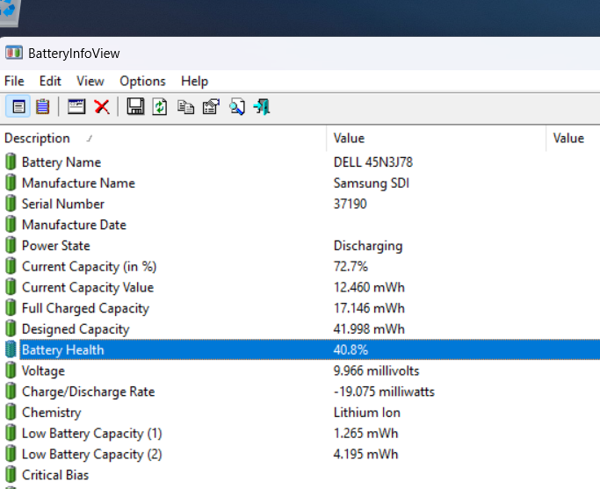The height and width of the screenshot is (489, 600).
Task: Click the battery icon beside Manufacture Date
Action: coord(11,225)
